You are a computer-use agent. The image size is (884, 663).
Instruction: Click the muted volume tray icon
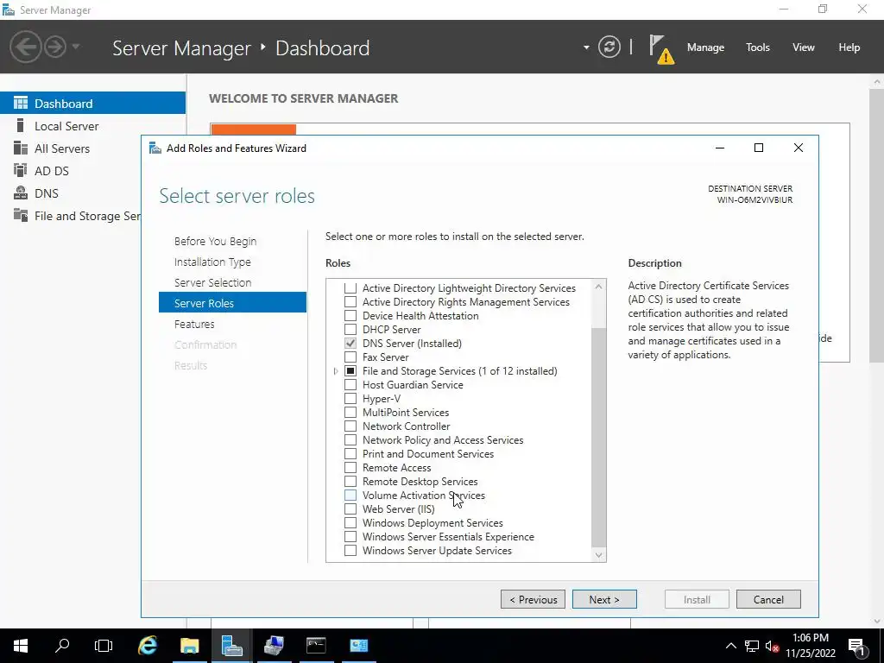tap(773, 646)
